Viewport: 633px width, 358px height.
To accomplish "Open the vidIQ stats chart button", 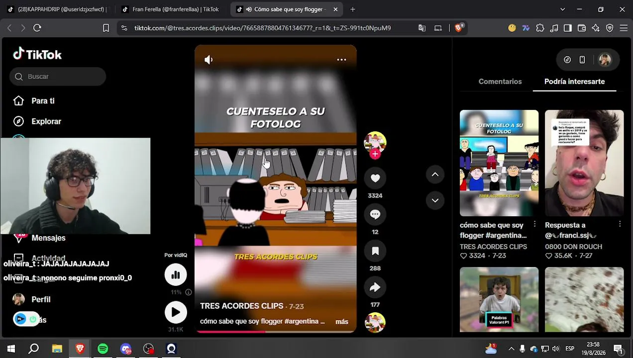I will (176, 275).
